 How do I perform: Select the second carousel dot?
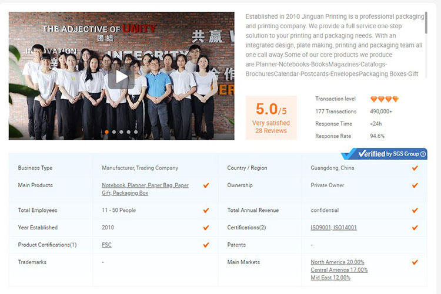[114, 131]
